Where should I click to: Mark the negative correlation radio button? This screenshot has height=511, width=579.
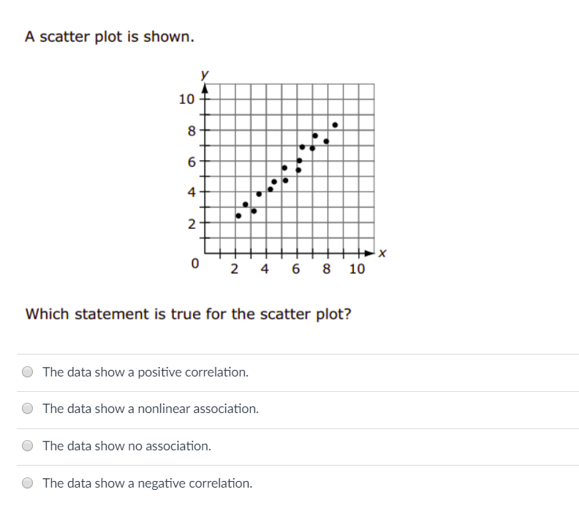[x=29, y=483]
